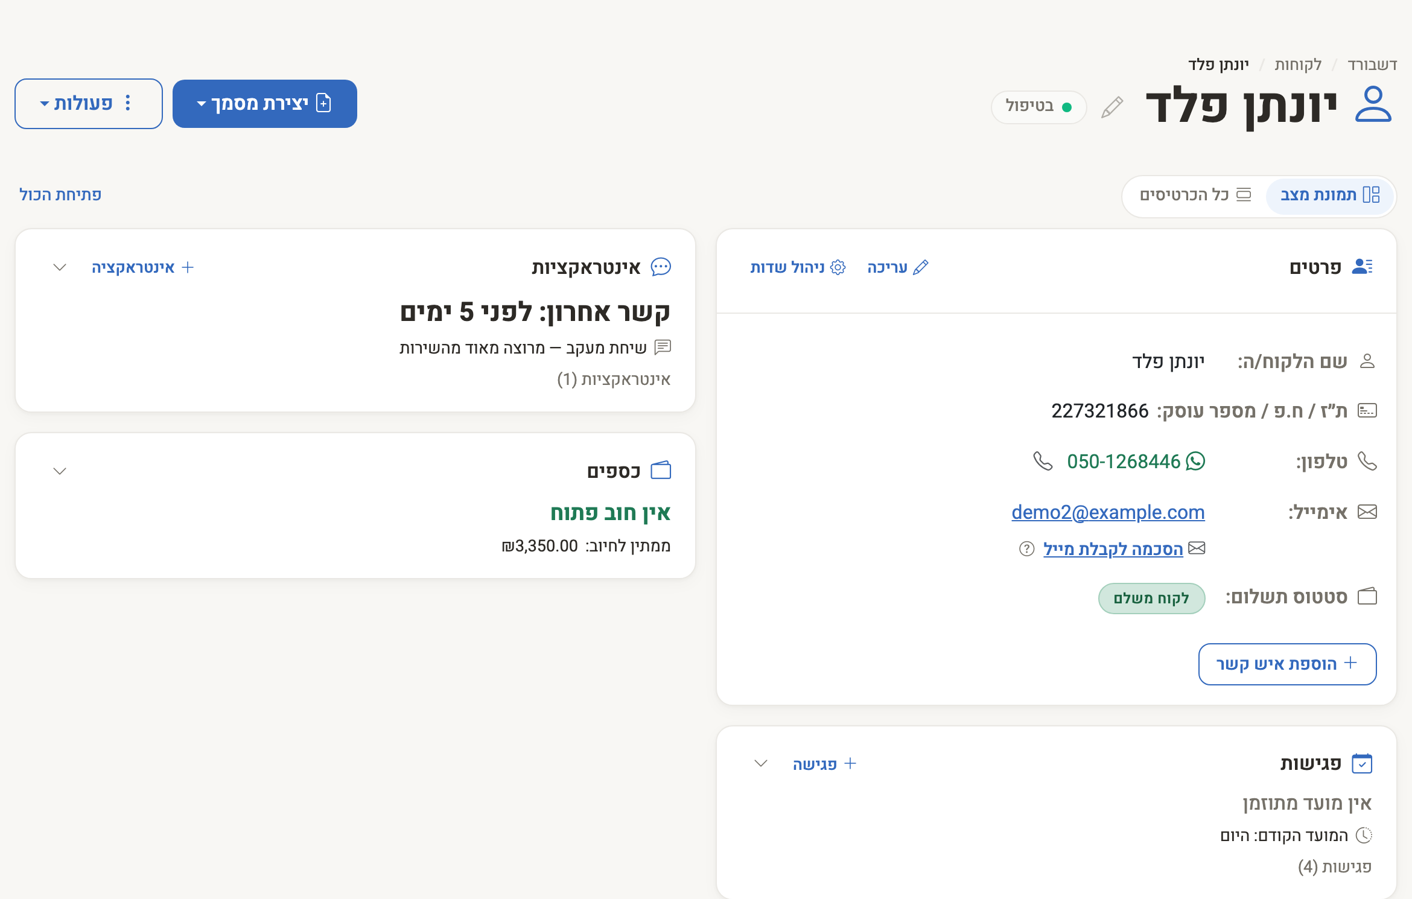
Task: Click the interactions speech bubble icon
Action: tap(661, 267)
